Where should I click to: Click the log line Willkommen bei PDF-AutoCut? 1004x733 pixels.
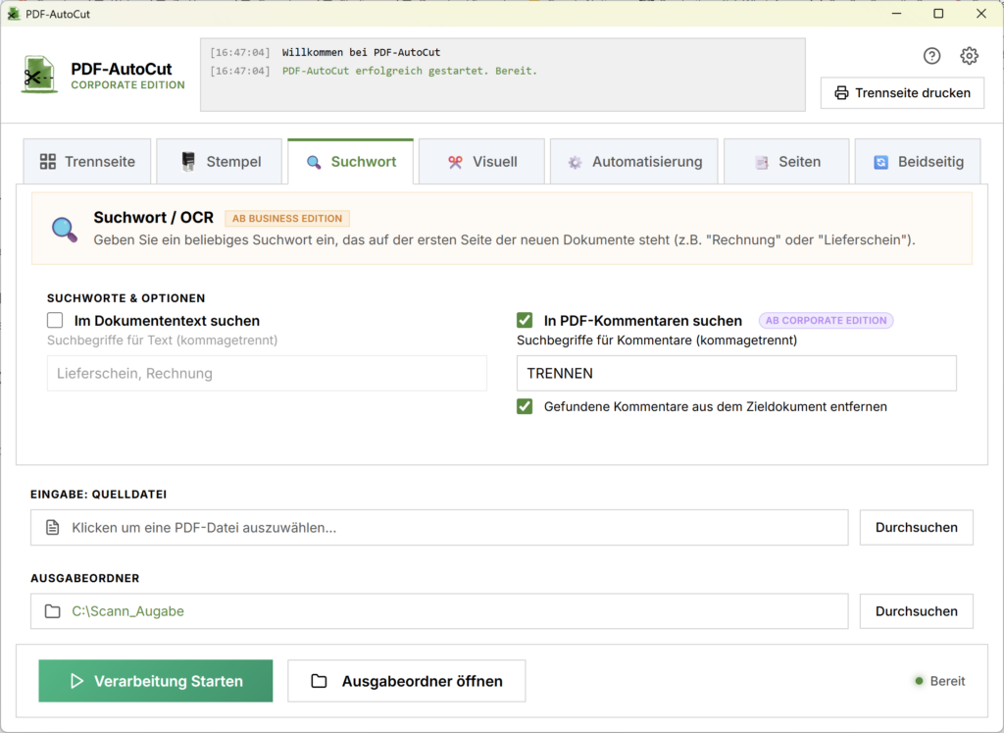tap(361, 53)
